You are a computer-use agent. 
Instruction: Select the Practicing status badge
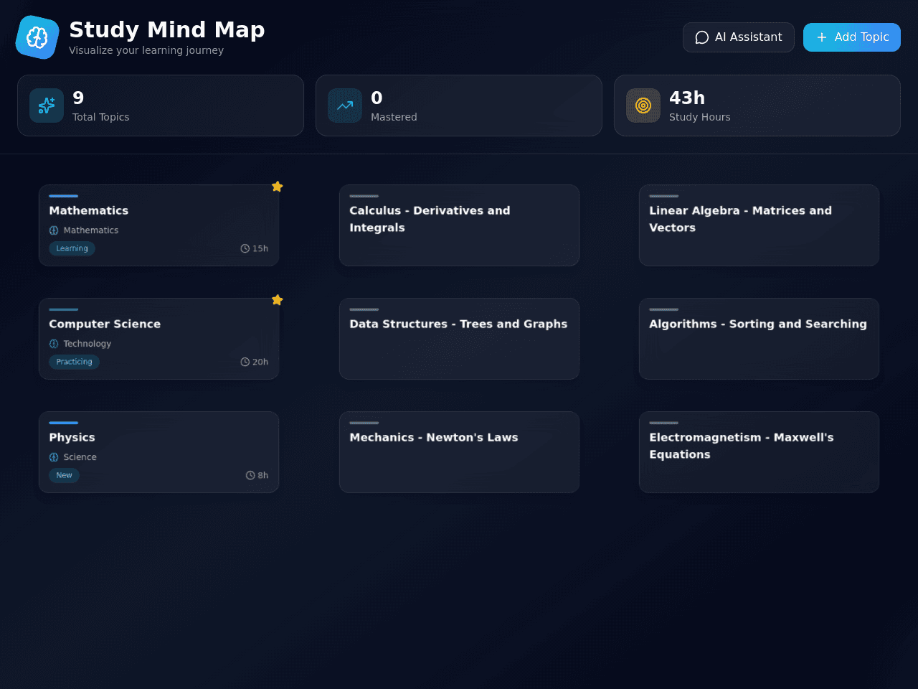pyautogui.click(x=74, y=362)
